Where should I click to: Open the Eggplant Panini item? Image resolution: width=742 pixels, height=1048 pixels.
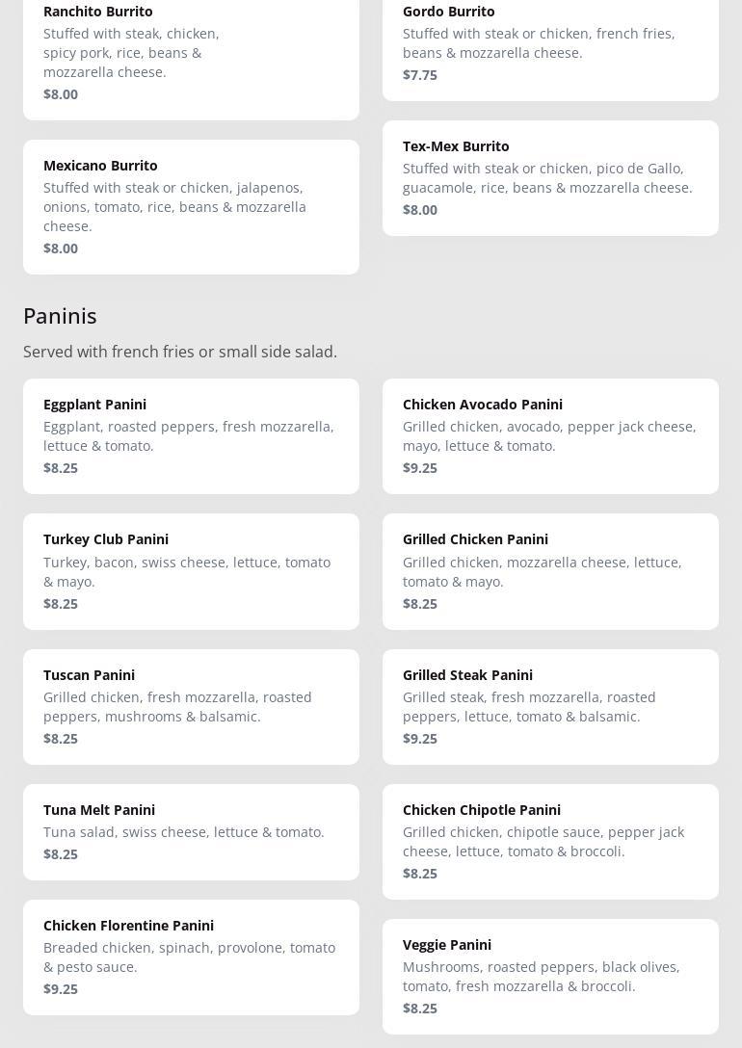click(191, 435)
